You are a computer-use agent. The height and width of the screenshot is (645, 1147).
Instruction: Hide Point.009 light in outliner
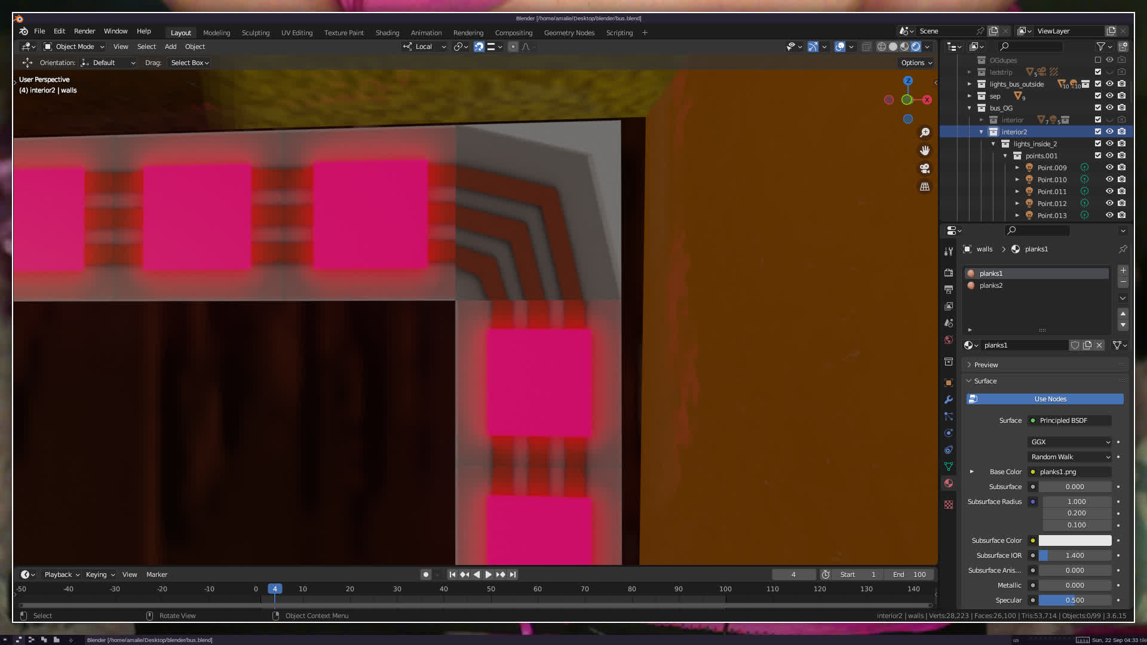[x=1109, y=168]
